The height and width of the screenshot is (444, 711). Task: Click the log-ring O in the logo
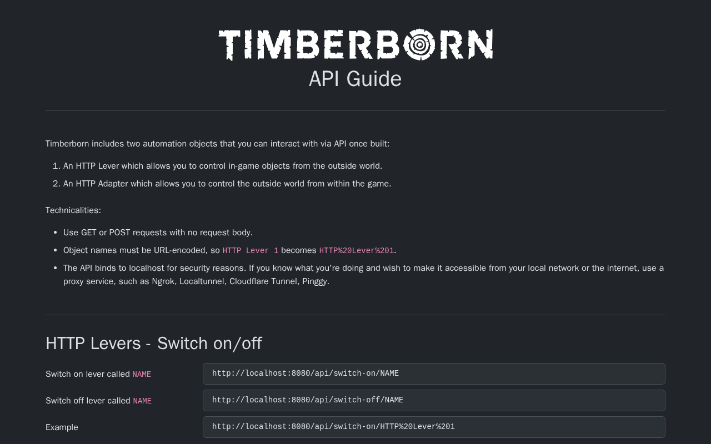(x=419, y=44)
